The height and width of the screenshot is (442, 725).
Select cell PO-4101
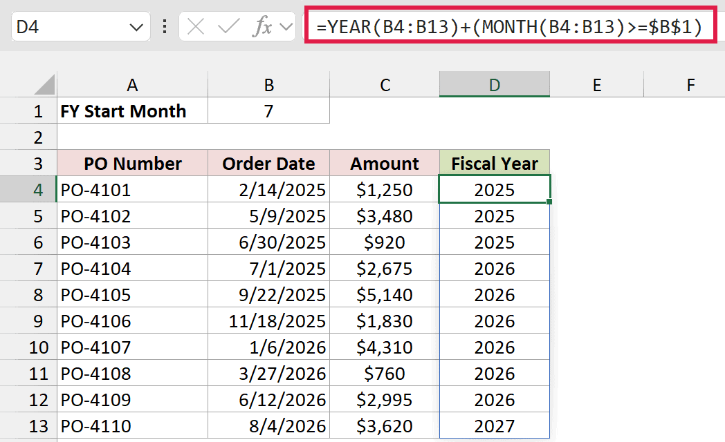pyautogui.click(x=132, y=190)
